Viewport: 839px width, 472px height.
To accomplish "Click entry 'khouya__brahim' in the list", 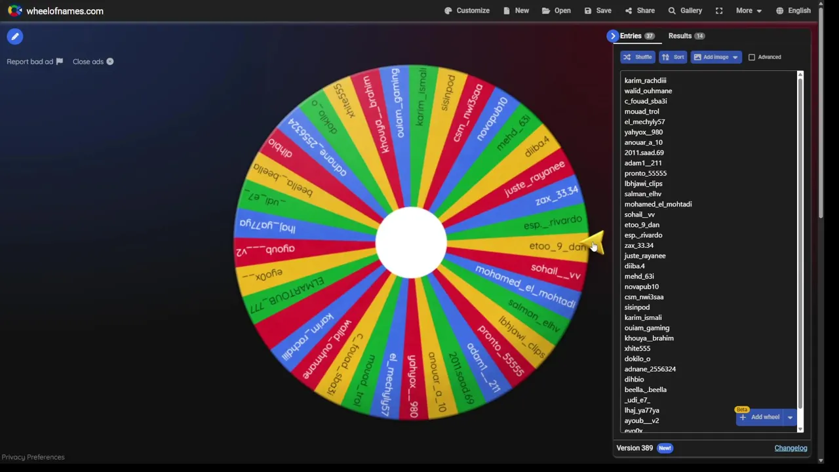I will coord(649,338).
